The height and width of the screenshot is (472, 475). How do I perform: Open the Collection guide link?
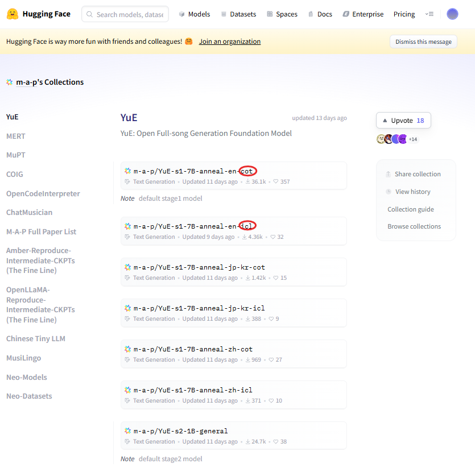[411, 209]
